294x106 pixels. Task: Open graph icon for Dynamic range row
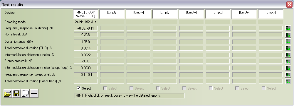coord(288,41)
